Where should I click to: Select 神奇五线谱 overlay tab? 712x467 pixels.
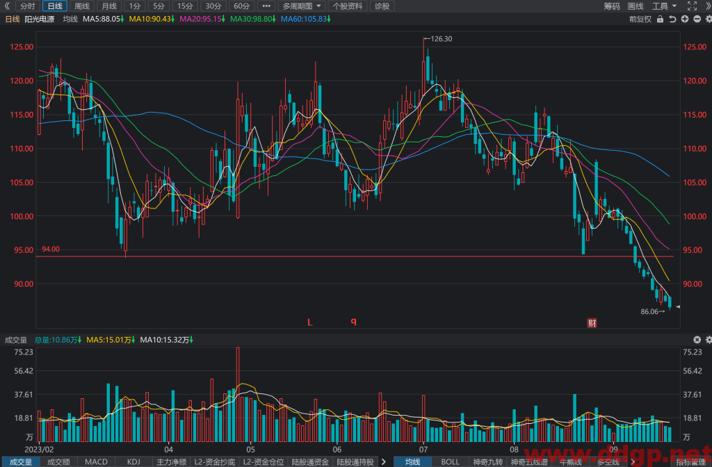pyautogui.click(x=529, y=461)
